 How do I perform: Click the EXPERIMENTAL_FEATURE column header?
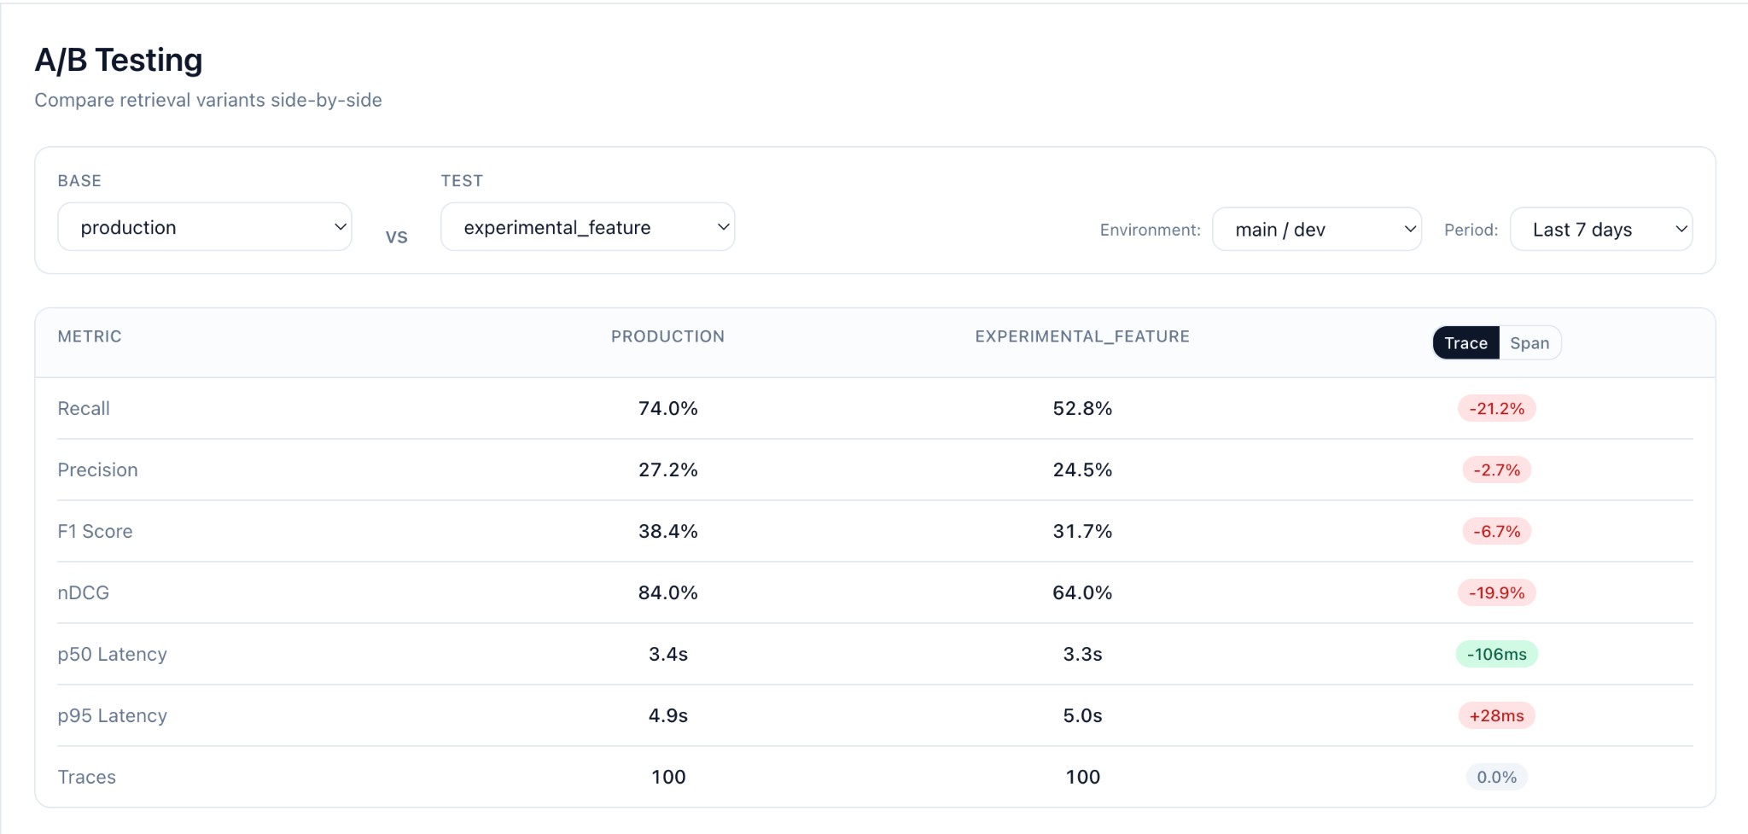(1081, 336)
